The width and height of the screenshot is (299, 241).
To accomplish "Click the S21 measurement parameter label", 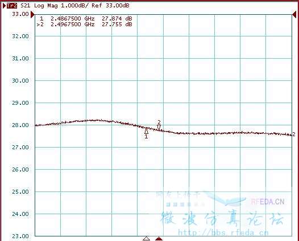I will [26, 6].
